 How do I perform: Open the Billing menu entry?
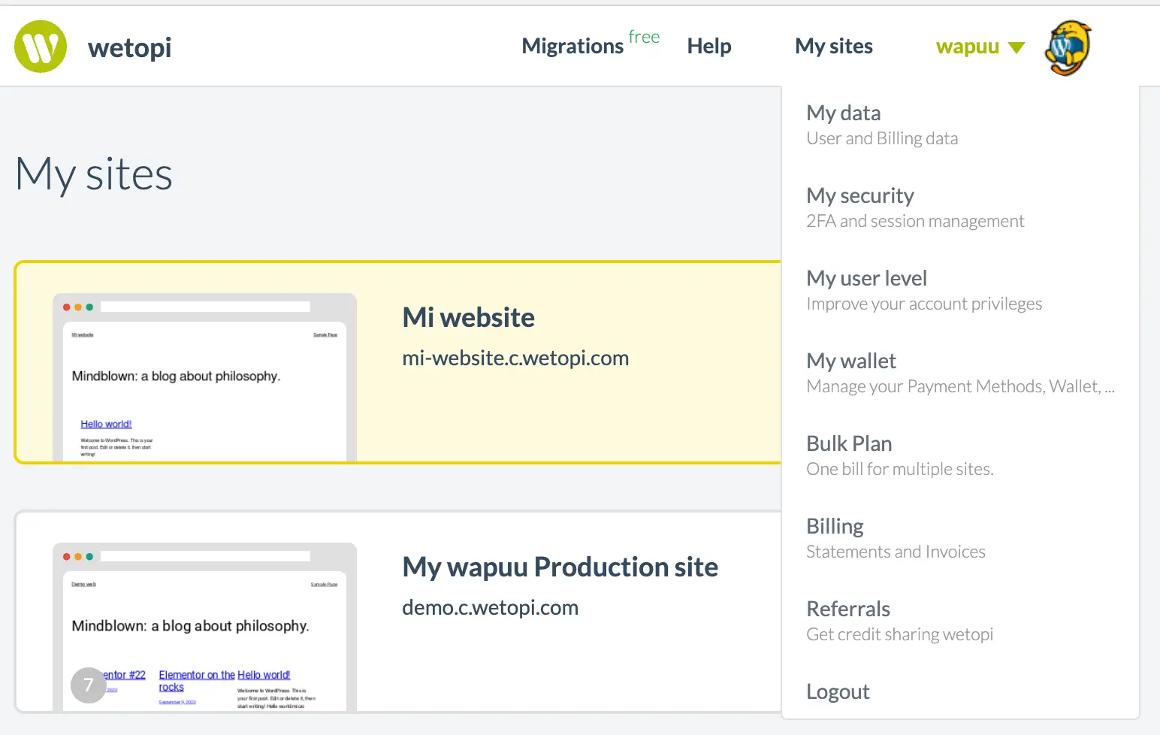pos(835,526)
